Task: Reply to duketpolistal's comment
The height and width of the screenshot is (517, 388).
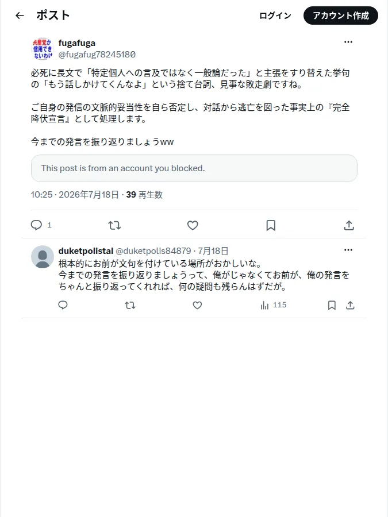Action: tap(63, 306)
